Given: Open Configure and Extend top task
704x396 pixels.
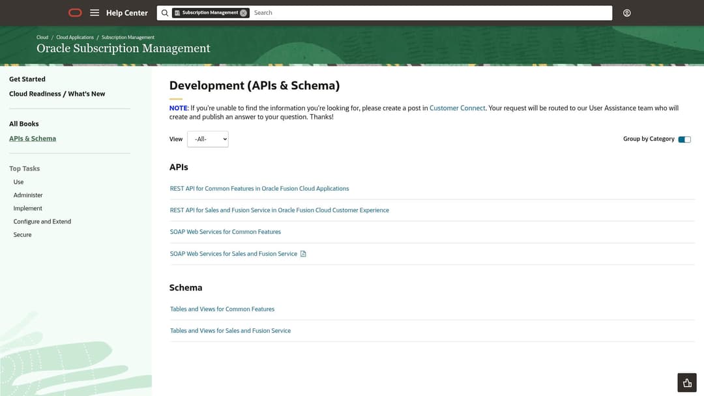Looking at the screenshot, I should (42, 221).
